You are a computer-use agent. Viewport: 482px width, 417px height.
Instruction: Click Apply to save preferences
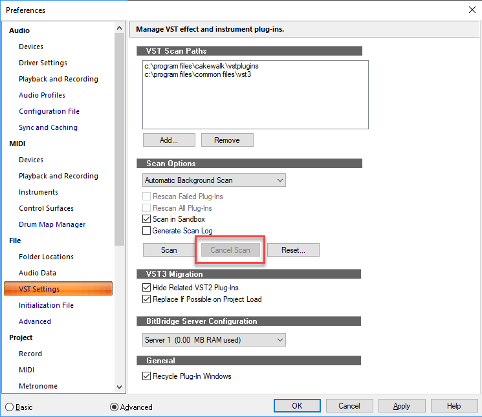(x=402, y=406)
